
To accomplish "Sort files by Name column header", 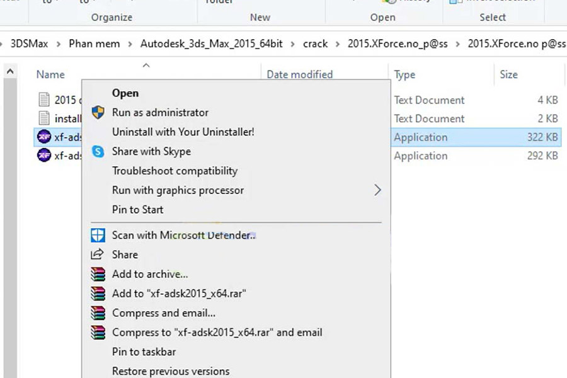I will click(50, 74).
